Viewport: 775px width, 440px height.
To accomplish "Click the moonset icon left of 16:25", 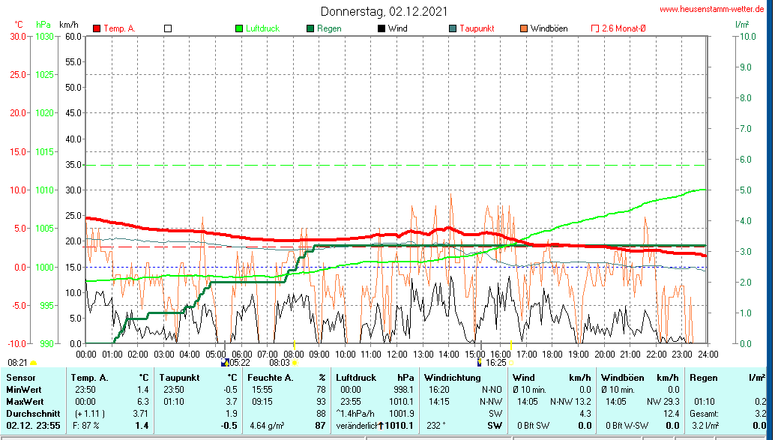I will (x=480, y=363).
